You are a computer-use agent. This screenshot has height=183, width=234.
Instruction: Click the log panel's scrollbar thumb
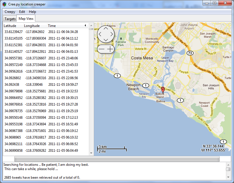pyautogui.click(x=228, y=169)
